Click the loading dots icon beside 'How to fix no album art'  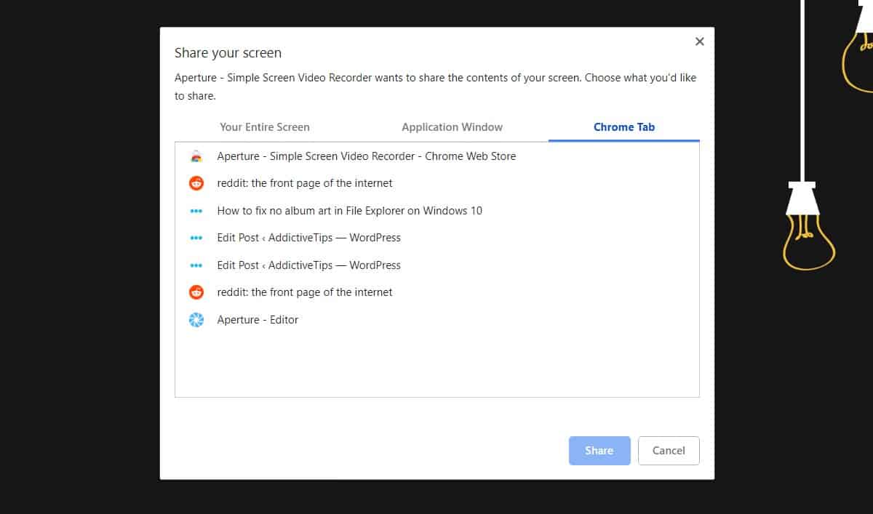click(x=196, y=211)
